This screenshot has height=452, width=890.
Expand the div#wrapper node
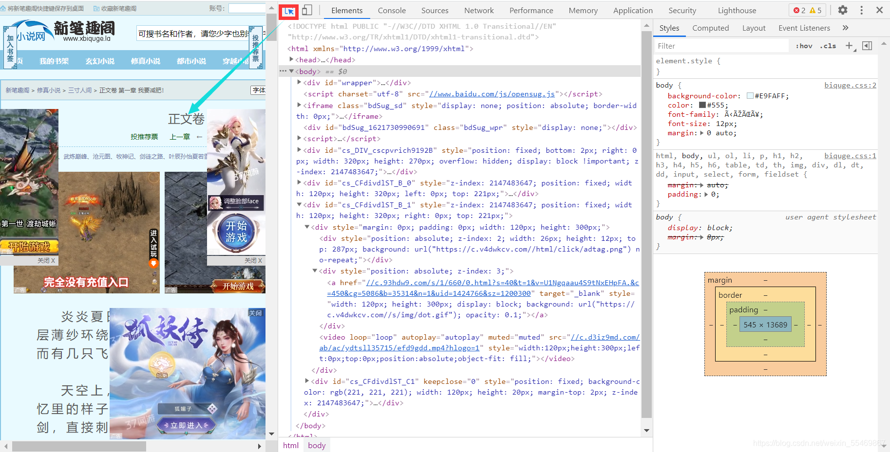(300, 82)
